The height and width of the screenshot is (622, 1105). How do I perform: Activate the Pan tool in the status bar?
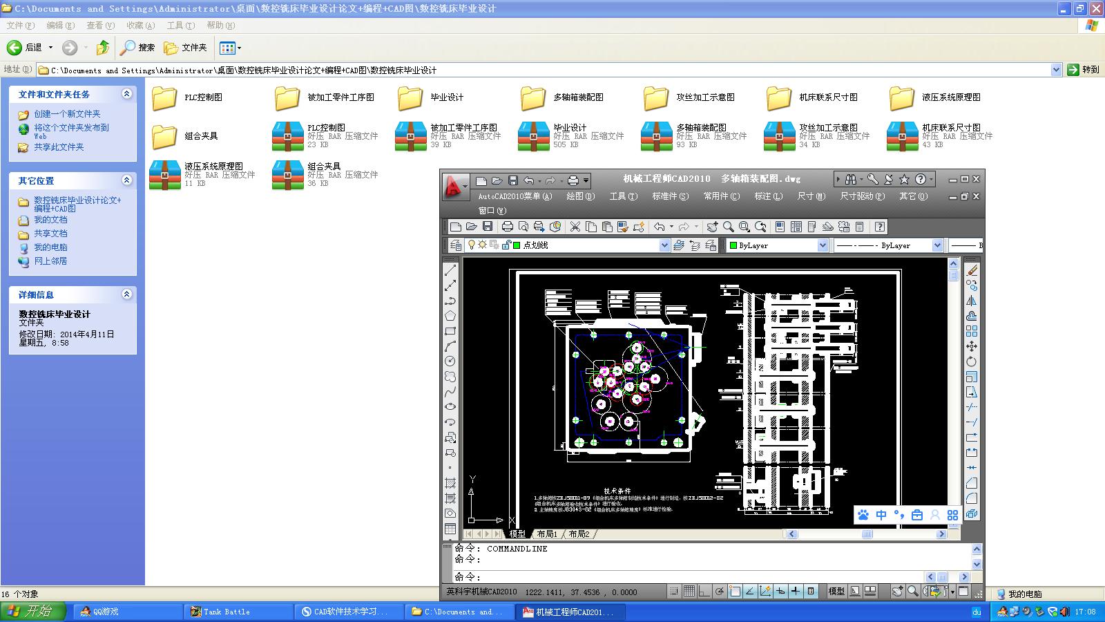pos(899,592)
